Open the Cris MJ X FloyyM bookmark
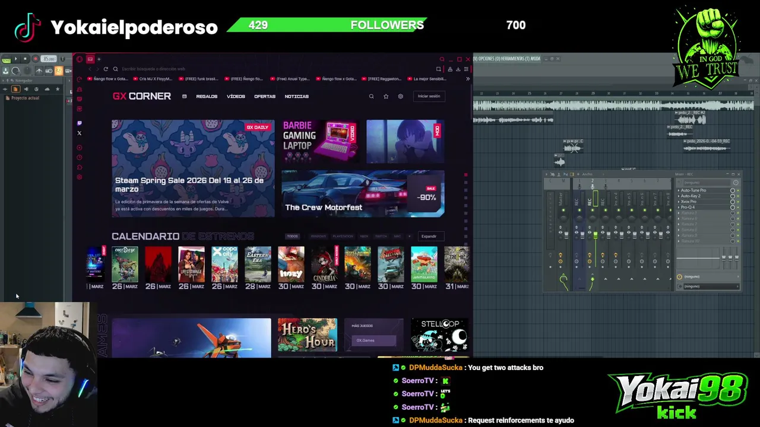The width and height of the screenshot is (760, 427). (x=153, y=79)
